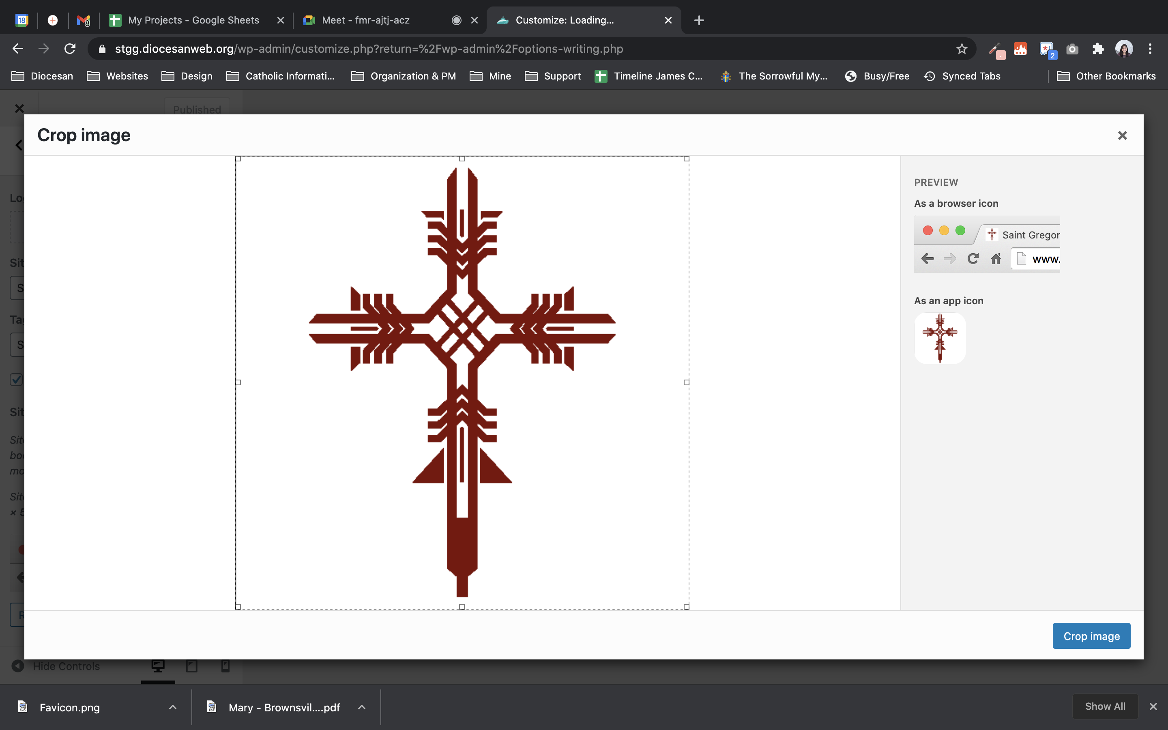The width and height of the screenshot is (1168, 730).
Task: Switch to Meet fmr-ajtj-acz tab
Action: pyautogui.click(x=365, y=20)
